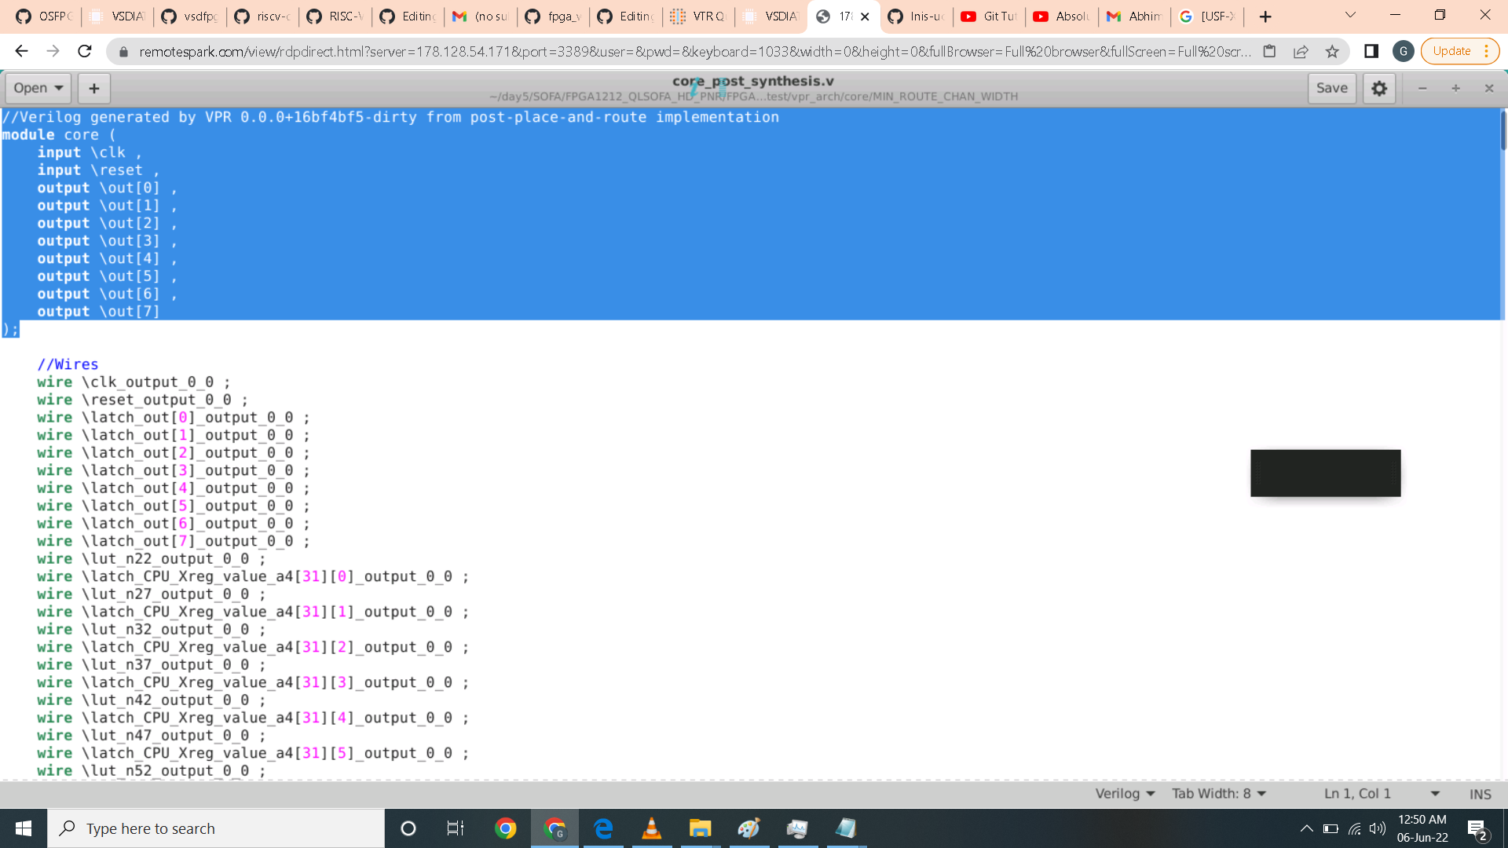Click the Chrome Update button

[x=1451, y=51]
